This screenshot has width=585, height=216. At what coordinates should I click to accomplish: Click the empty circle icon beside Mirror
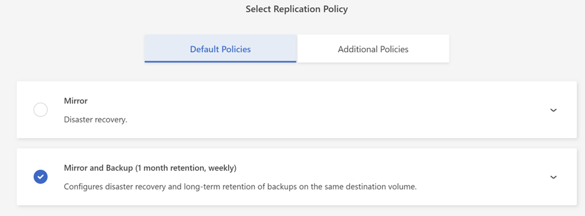pos(41,110)
